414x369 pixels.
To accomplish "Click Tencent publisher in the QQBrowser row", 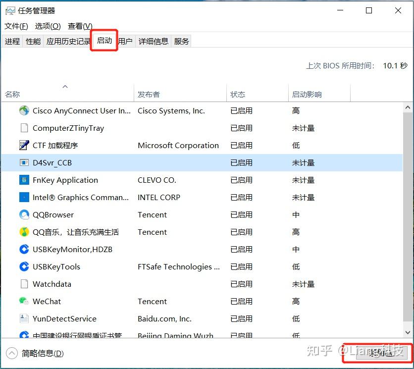I will (x=153, y=215).
